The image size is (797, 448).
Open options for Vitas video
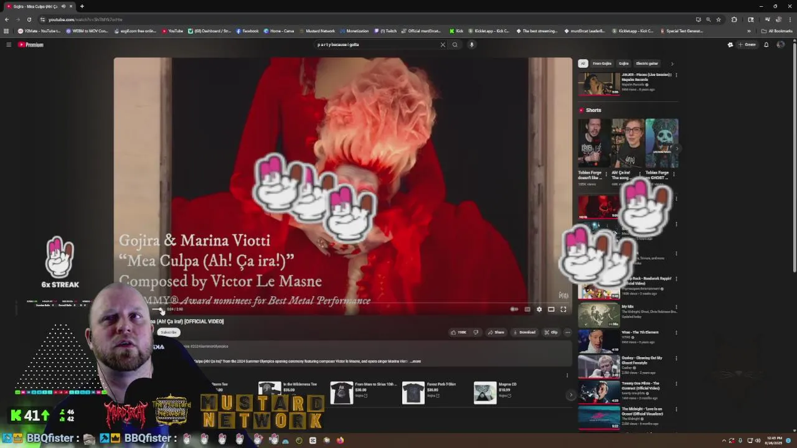tap(676, 333)
